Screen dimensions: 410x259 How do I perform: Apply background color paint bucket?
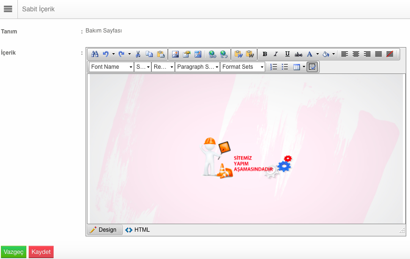pos(326,54)
